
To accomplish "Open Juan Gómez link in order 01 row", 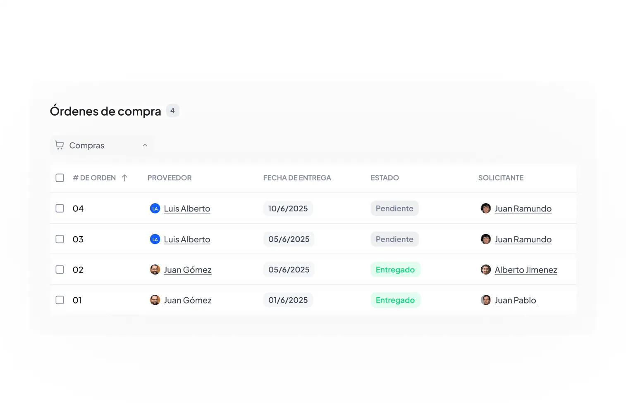I will [x=188, y=301].
